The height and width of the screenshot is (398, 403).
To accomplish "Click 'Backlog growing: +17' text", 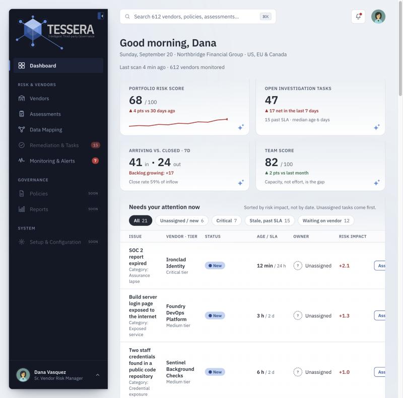I will tap(151, 173).
